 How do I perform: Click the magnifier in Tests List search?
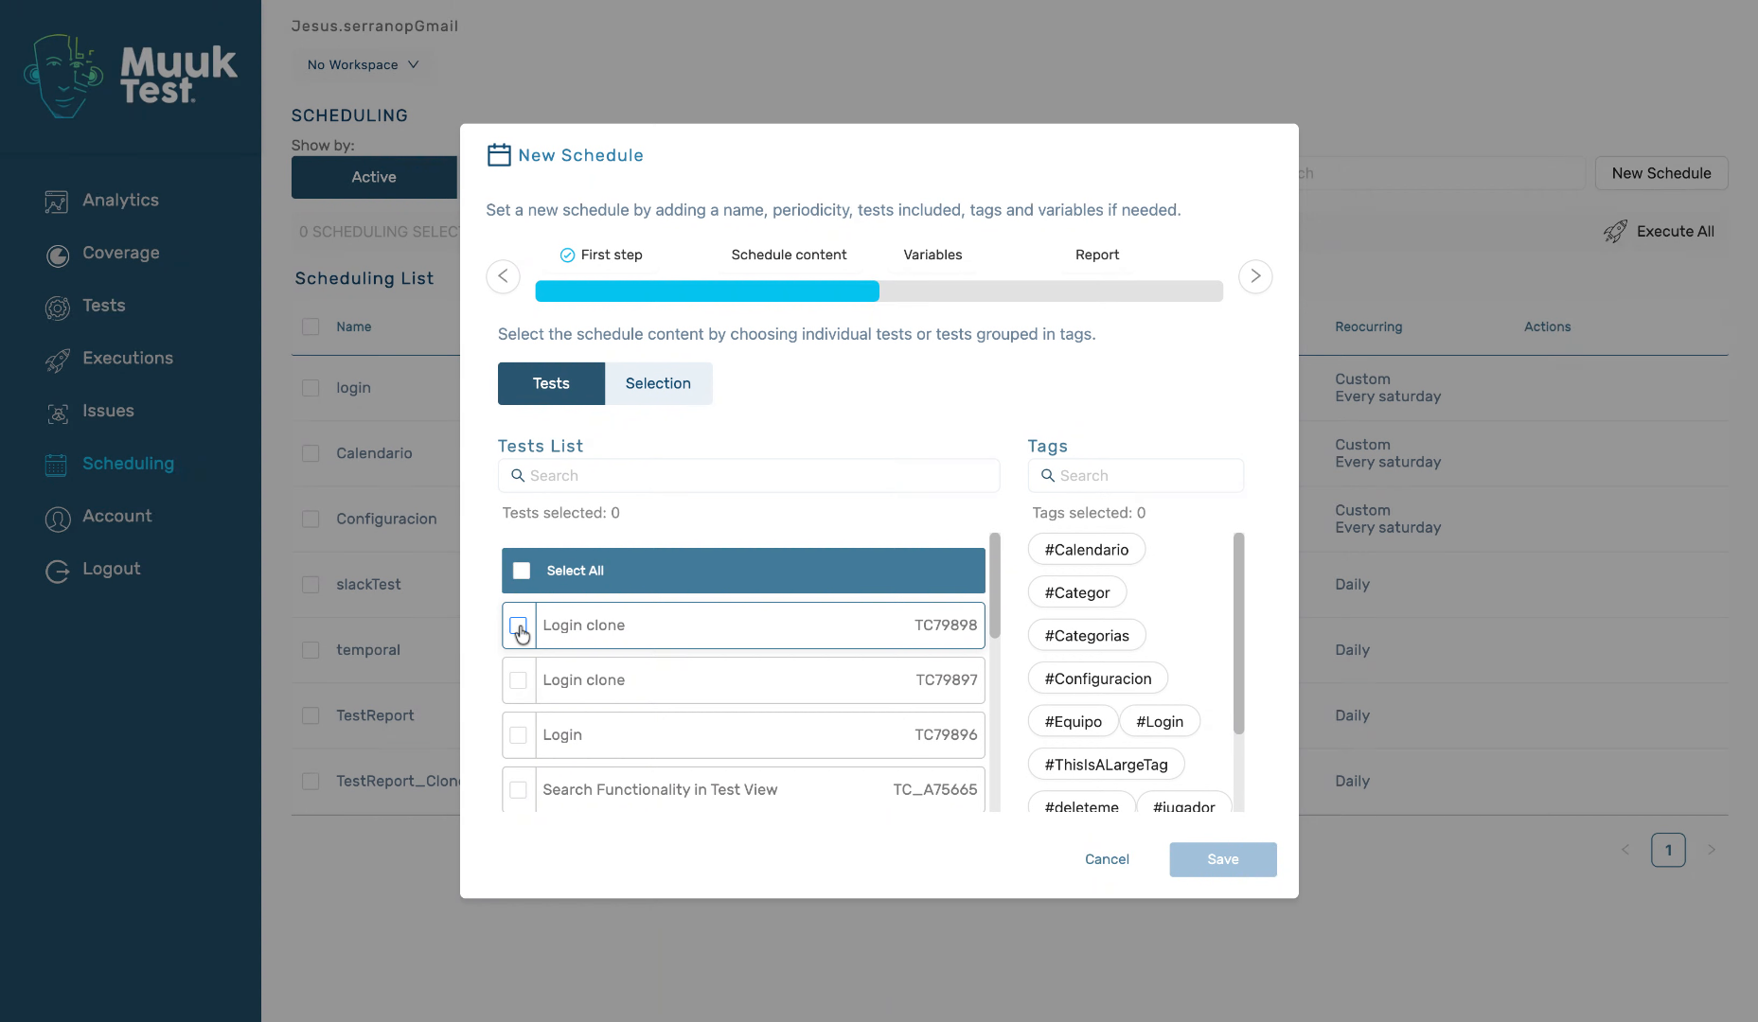[518, 475]
